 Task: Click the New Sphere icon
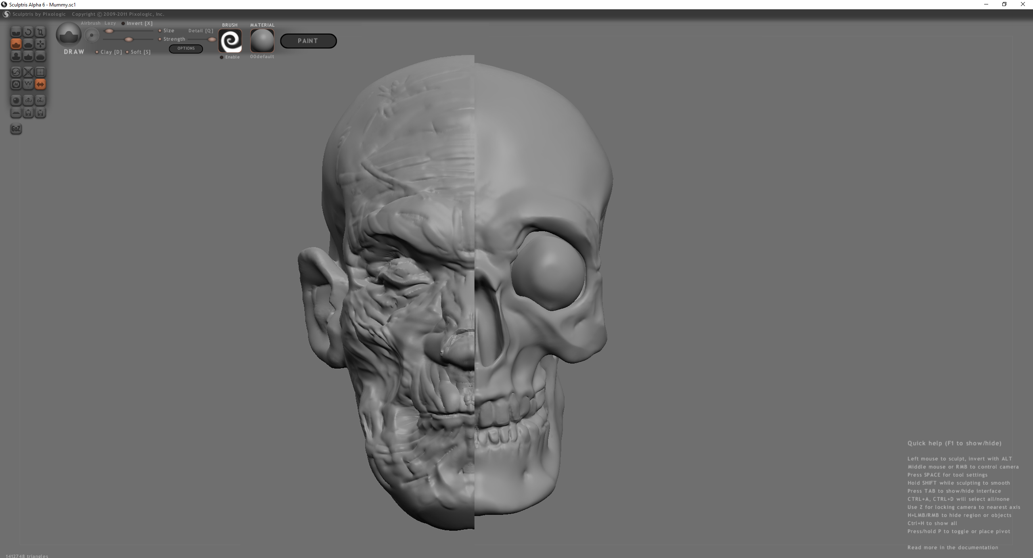coord(16,100)
